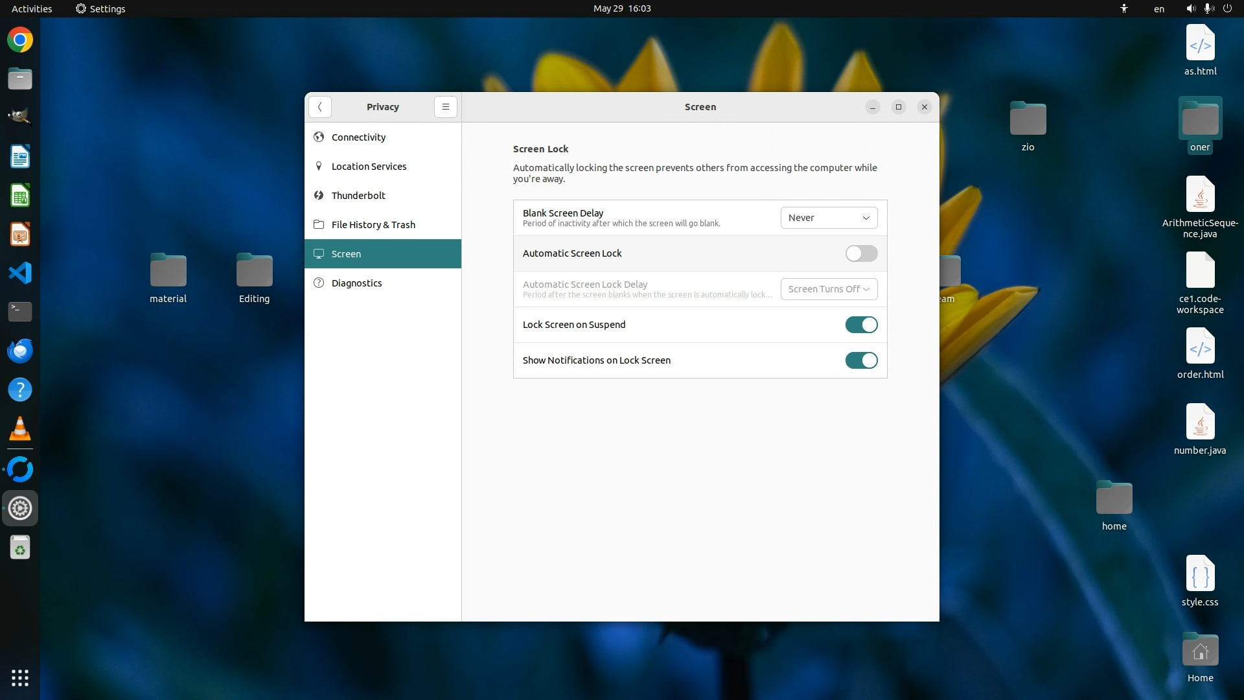The height and width of the screenshot is (700, 1244).
Task: Click the Diagnostics question mark icon
Action: point(319,283)
